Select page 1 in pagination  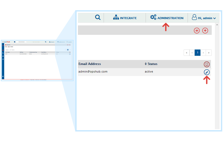pyautogui.click(x=198, y=53)
